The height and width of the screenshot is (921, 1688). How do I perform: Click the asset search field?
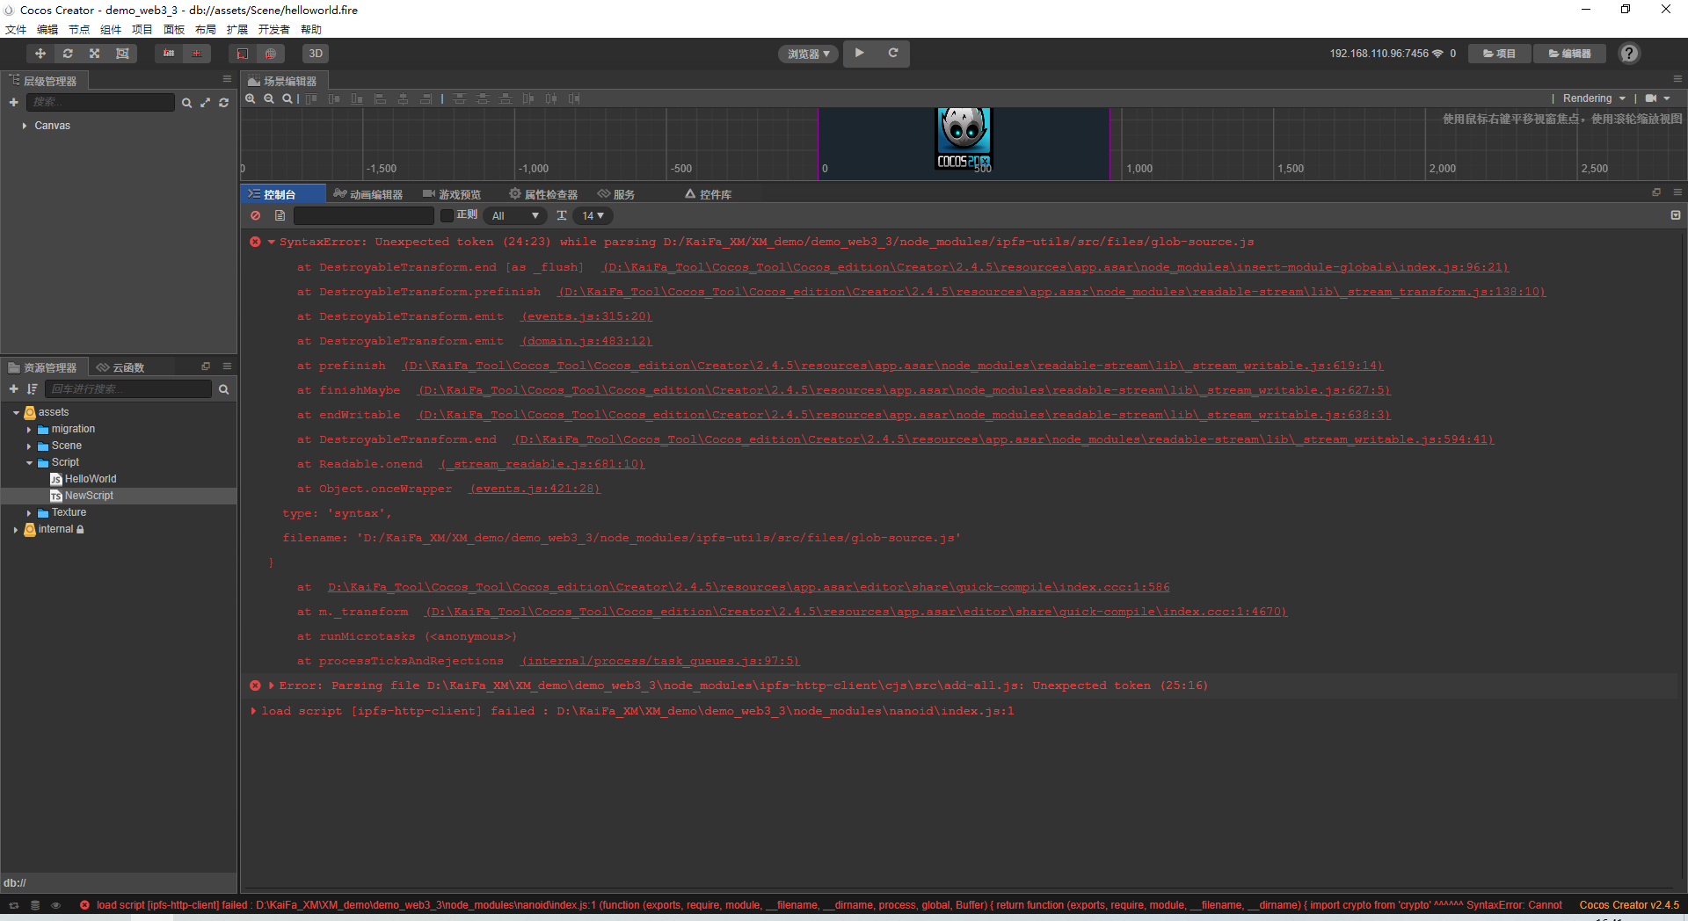(128, 389)
